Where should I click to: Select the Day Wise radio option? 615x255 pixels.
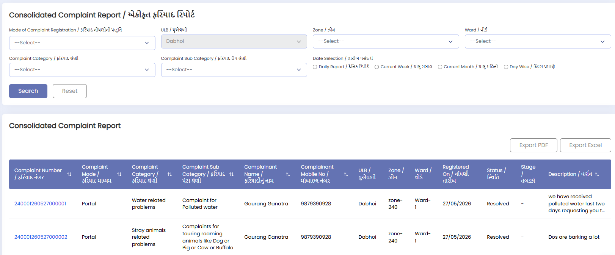(x=506, y=67)
